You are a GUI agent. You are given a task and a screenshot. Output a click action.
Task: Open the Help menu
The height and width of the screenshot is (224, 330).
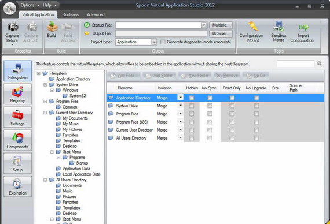[x=49, y=5]
